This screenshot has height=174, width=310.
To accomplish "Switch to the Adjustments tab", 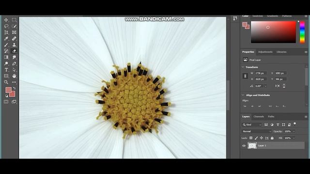I will pos(265,52).
